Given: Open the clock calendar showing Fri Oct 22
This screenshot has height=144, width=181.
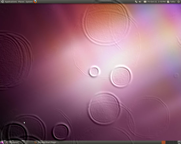Looking at the screenshot, I should 157,2.
